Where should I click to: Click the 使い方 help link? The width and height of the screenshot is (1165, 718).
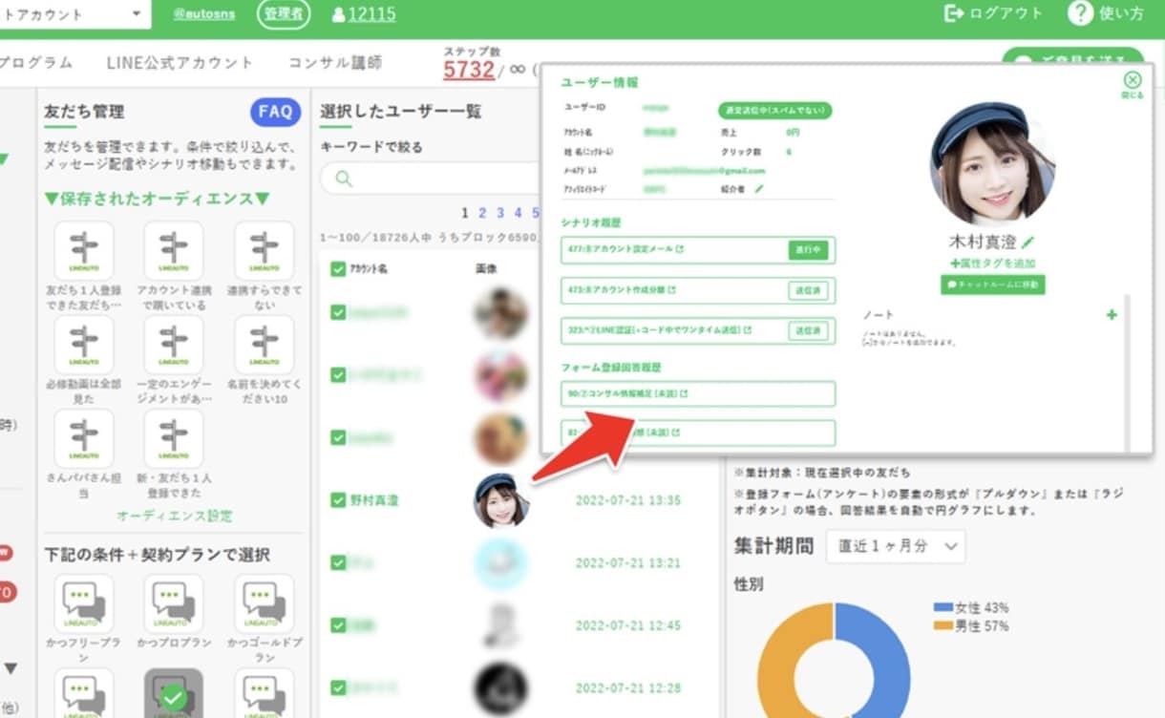point(1121,13)
